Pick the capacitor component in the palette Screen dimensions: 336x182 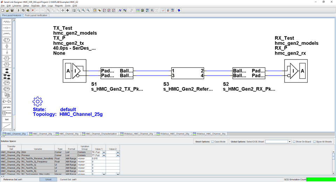7,28
